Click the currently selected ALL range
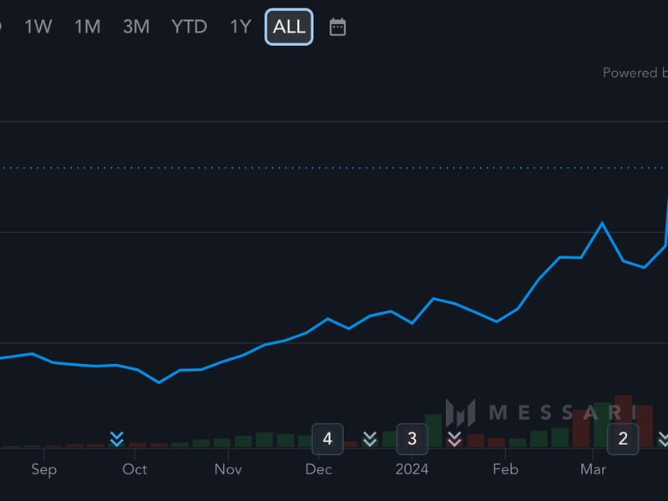Screen dimensions: 668x501 (287, 26)
